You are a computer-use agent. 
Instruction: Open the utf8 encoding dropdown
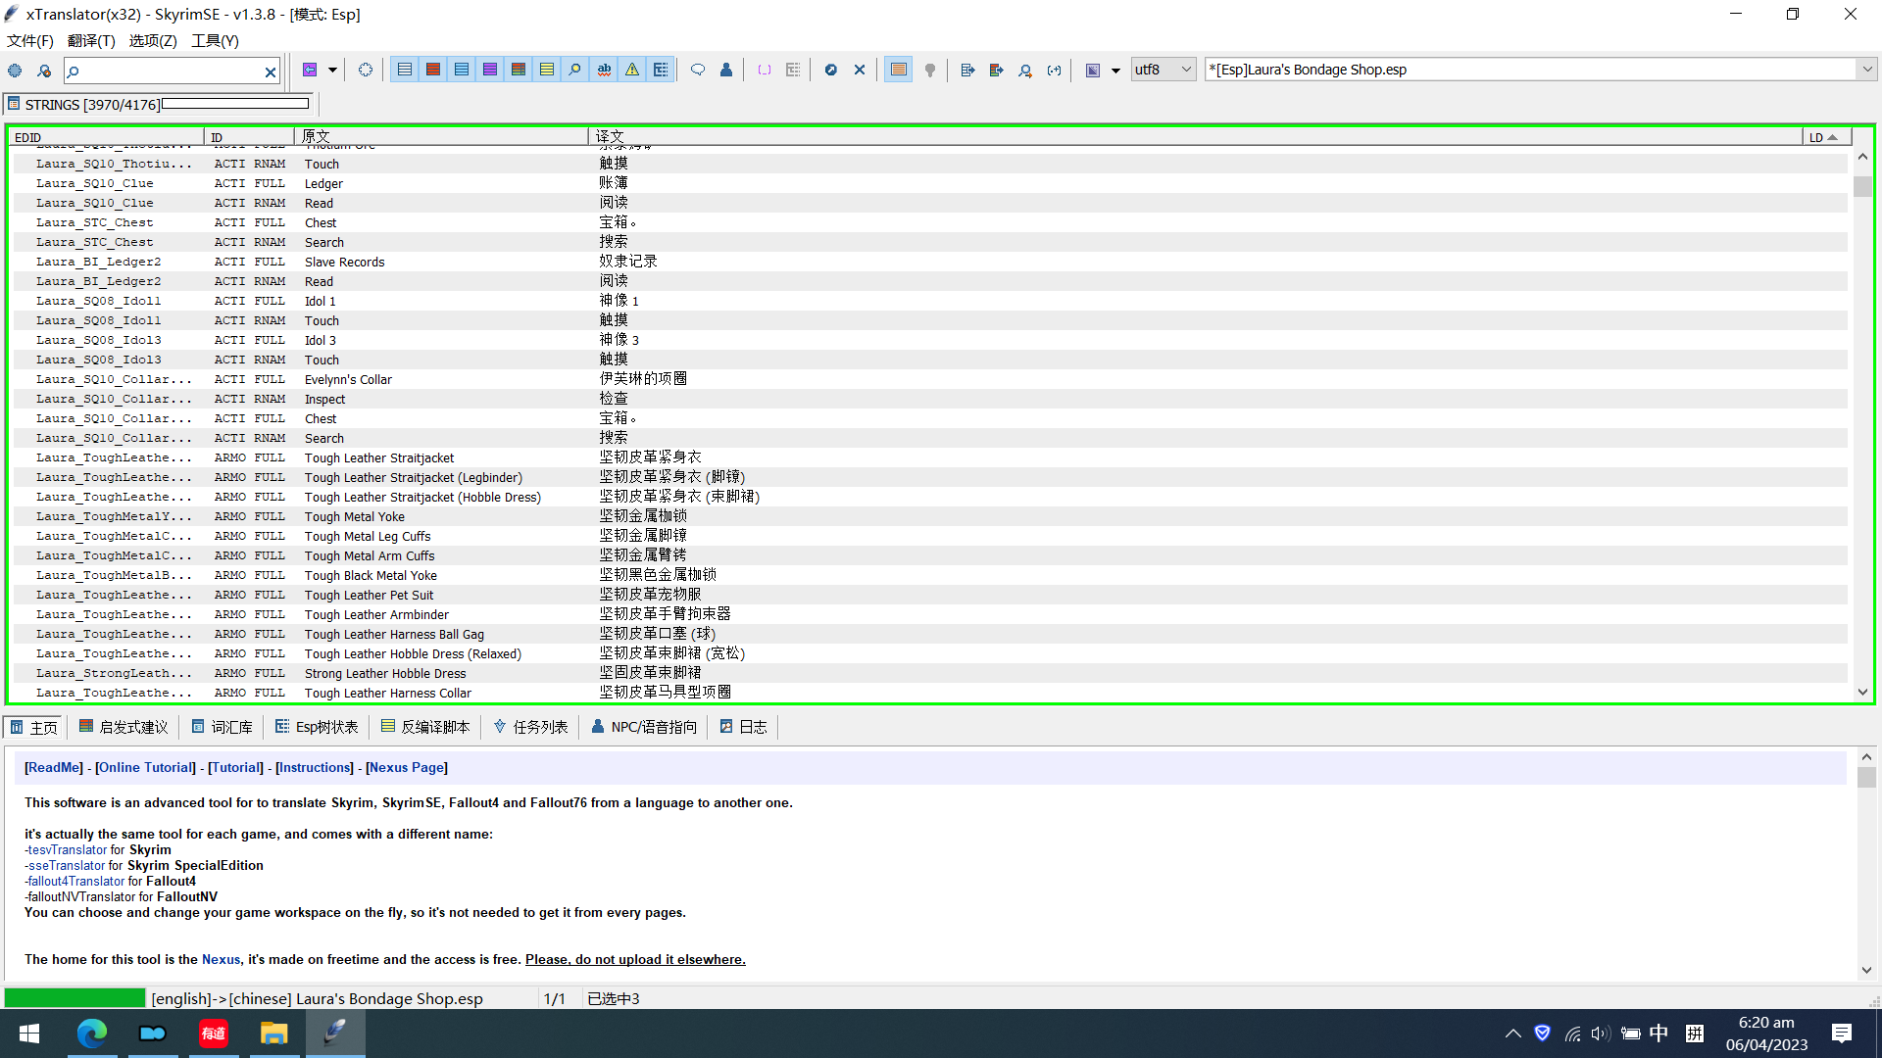click(1164, 70)
